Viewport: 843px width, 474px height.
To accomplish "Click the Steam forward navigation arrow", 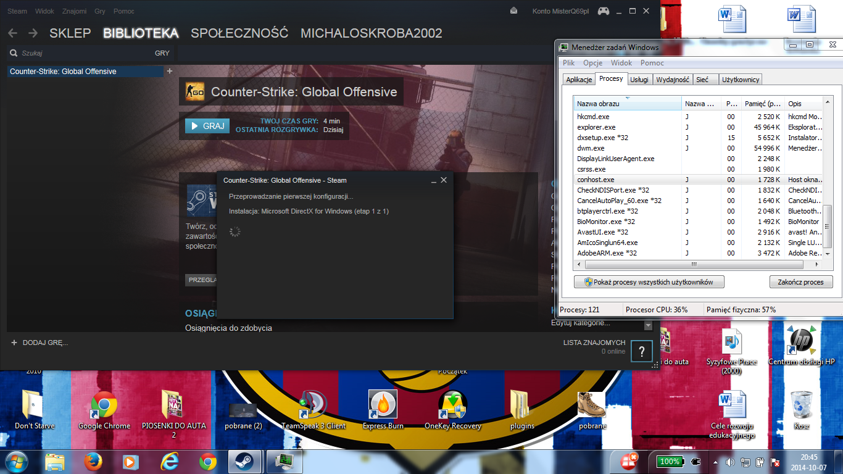I will pyautogui.click(x=33, y=33).
